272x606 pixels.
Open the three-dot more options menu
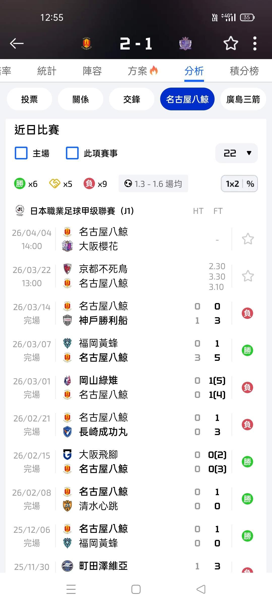coord(255,43)
